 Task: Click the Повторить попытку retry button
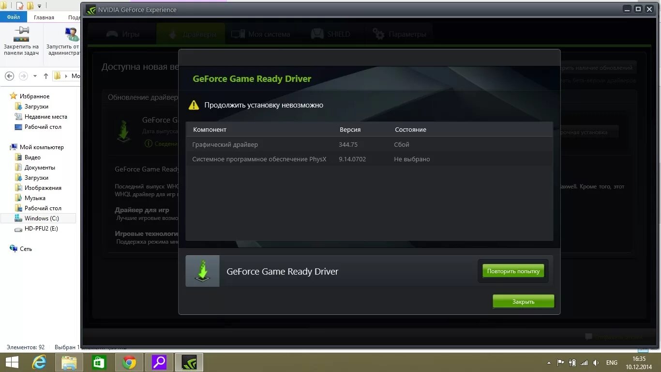pyautogui.click(x=513, y=271)
